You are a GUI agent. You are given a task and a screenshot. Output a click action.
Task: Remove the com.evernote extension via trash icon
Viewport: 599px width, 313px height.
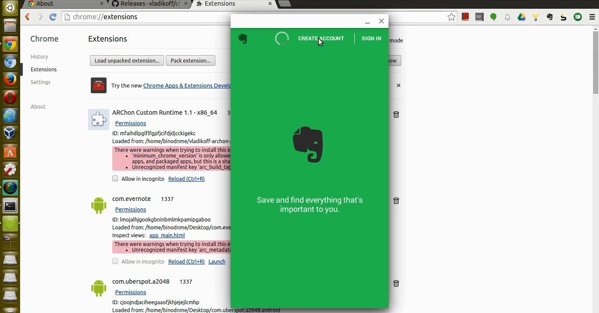tap(396, 200)
